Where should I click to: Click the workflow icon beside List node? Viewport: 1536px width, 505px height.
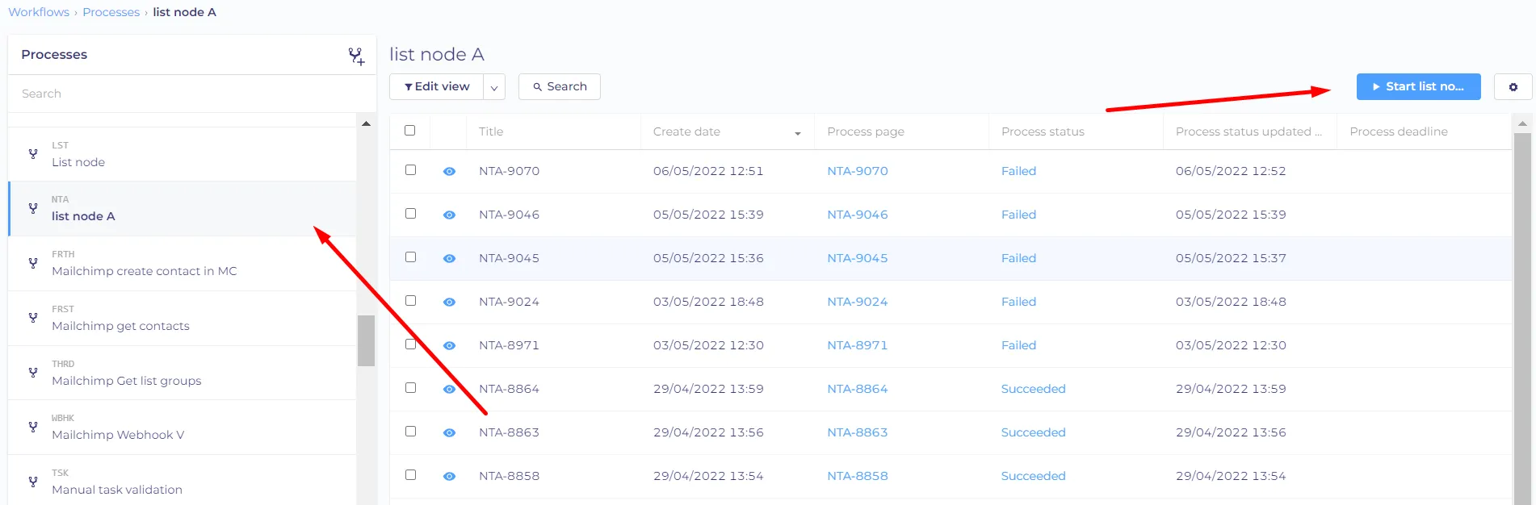click(33, 153)
